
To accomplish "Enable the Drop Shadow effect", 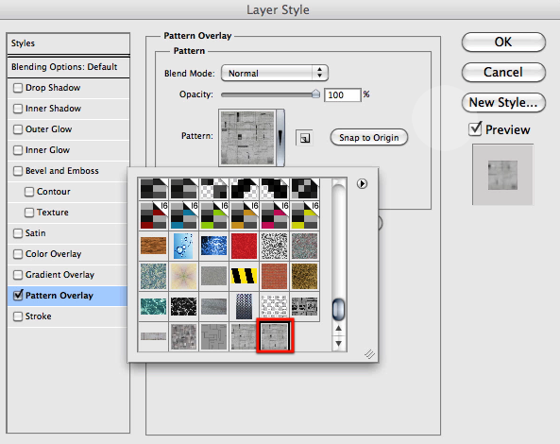I will pyautogui.click(x=18, y=88).
